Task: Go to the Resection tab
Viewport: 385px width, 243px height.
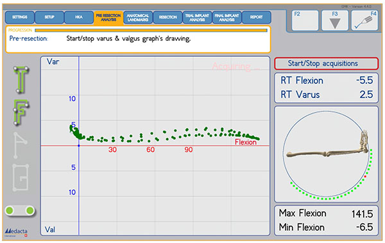Action: (167, 17)
